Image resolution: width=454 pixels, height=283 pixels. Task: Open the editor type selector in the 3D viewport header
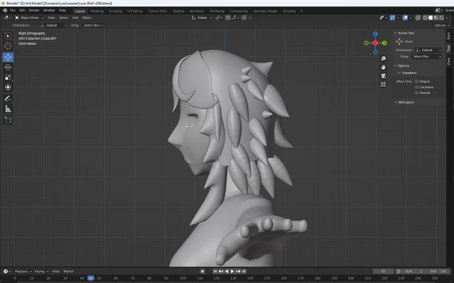[x=7, y=17]
